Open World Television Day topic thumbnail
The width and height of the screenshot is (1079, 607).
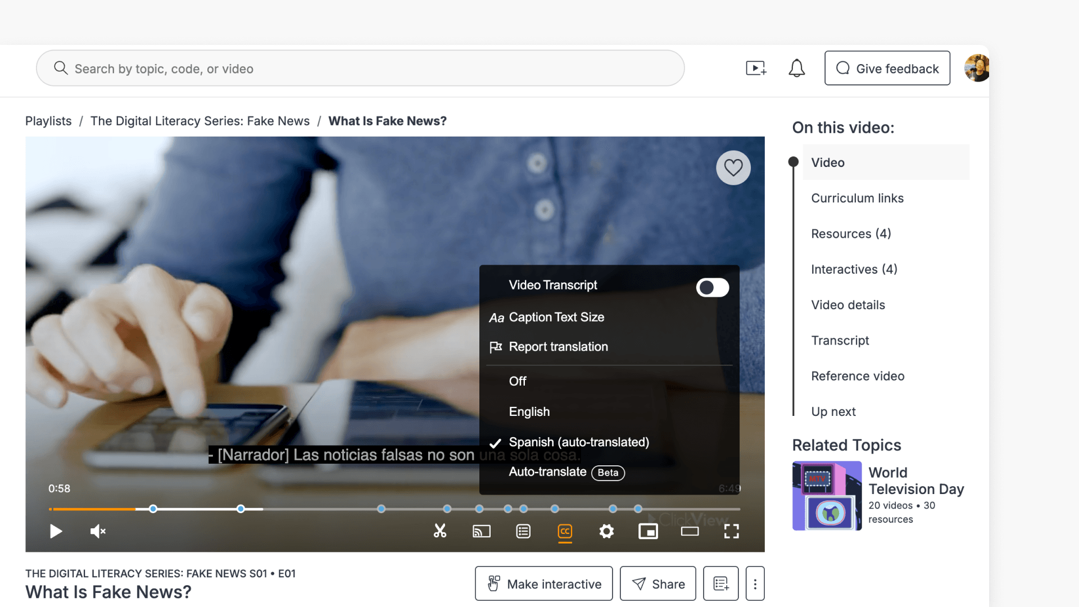click(827, 496)
